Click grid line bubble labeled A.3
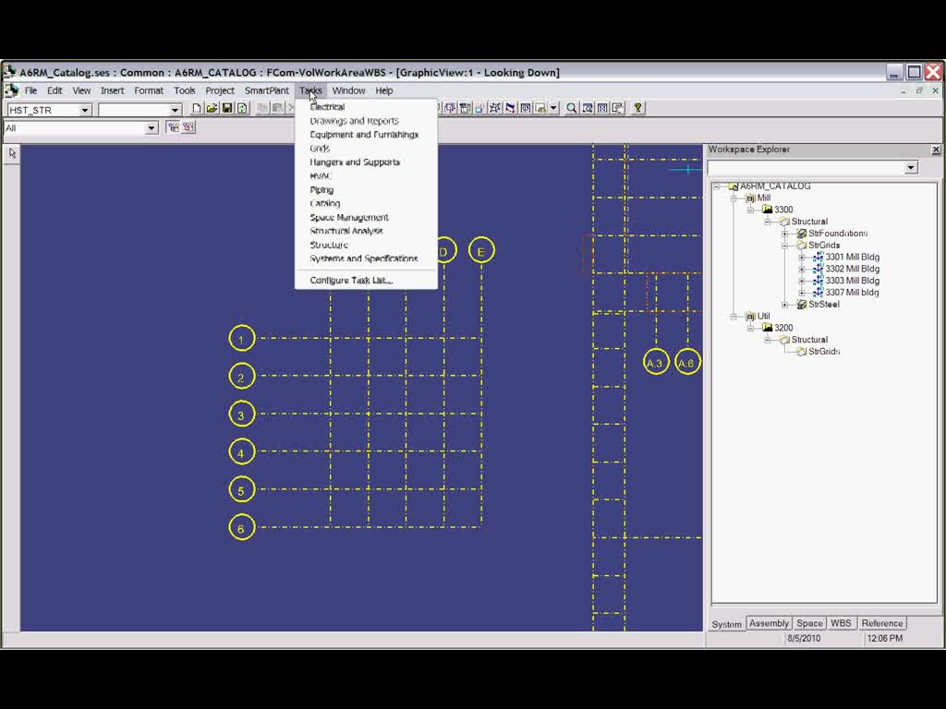 click(x=655, y=362)
